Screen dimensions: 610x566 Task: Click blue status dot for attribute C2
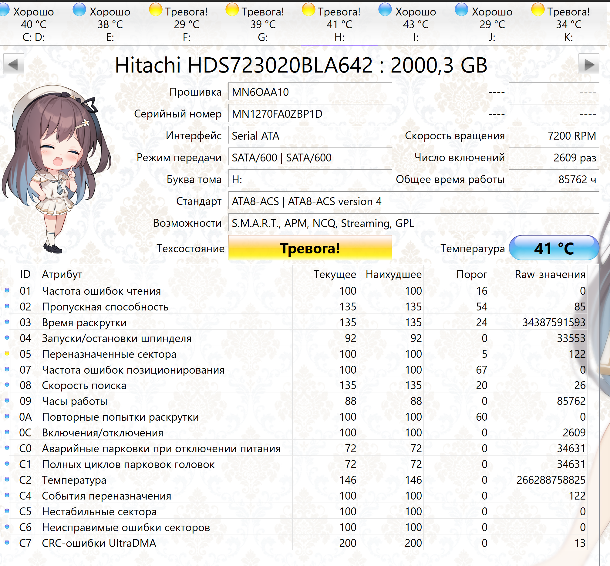pos(7,479)
